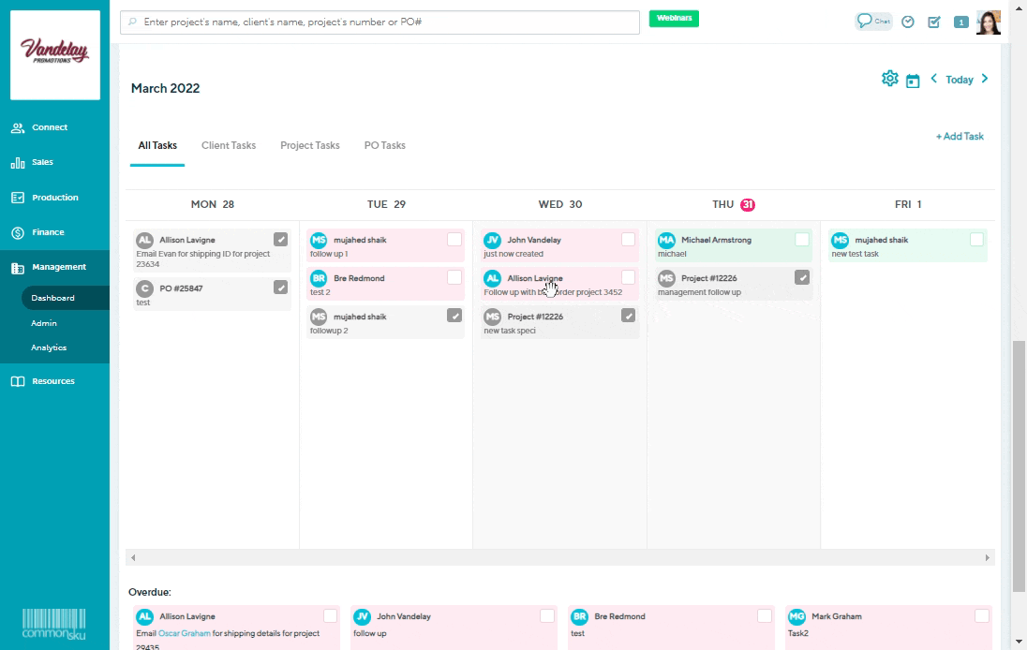Open the tasks checklist icon
The height and width of the screenshot is (650, 1027).
[934, 22]
